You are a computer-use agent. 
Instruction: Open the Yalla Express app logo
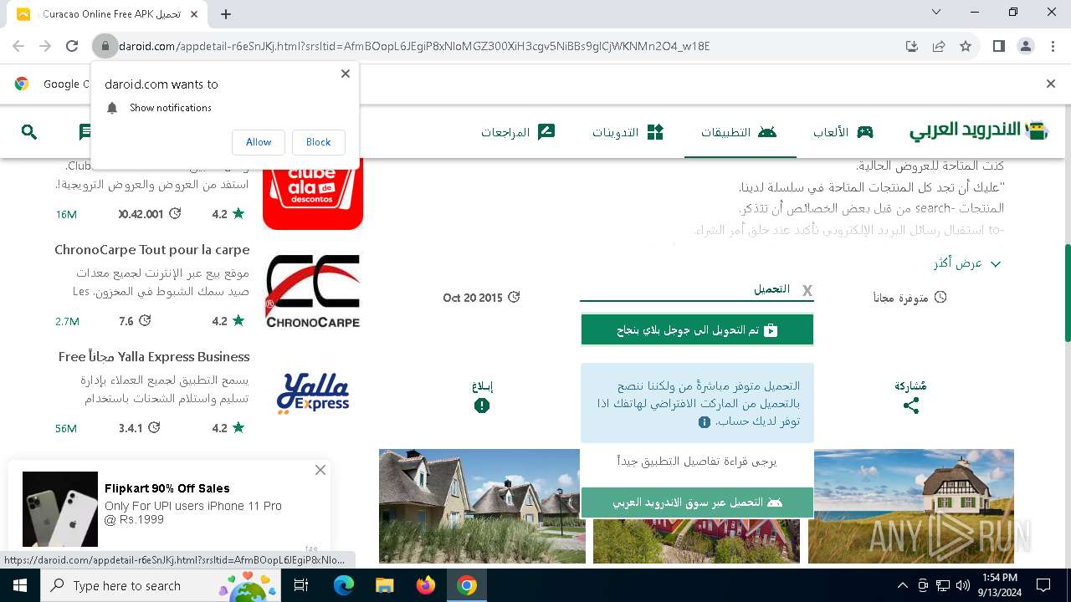[x=313, y=394]
